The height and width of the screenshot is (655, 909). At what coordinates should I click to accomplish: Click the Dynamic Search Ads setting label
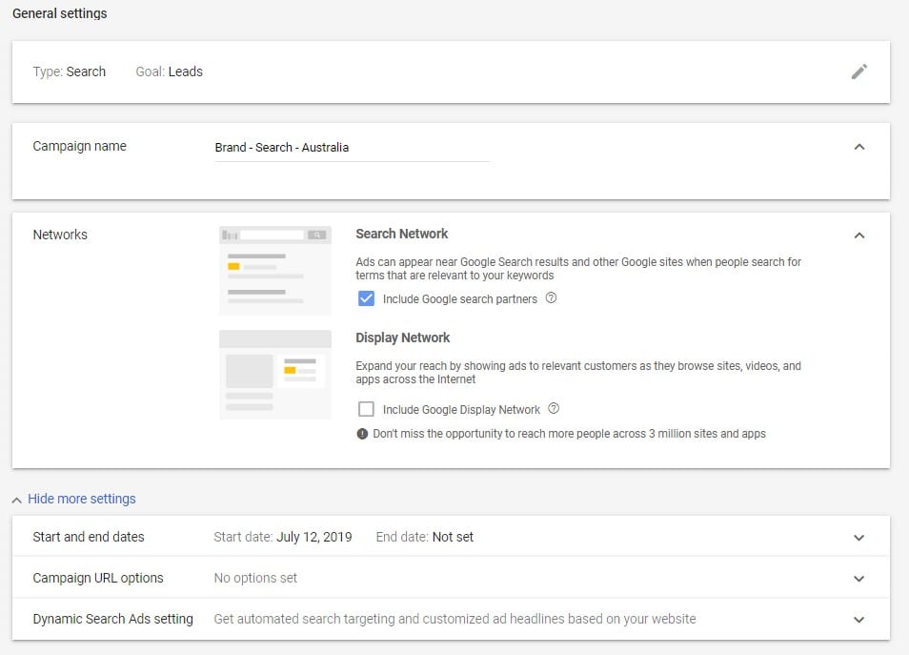(x=113, y=619)
